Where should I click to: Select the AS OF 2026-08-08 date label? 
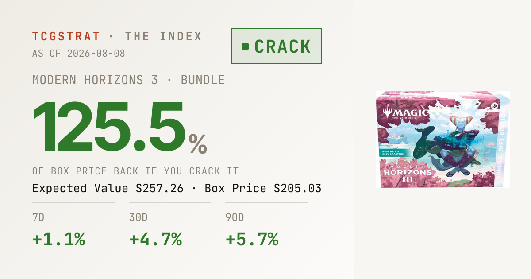coord(79,54)
